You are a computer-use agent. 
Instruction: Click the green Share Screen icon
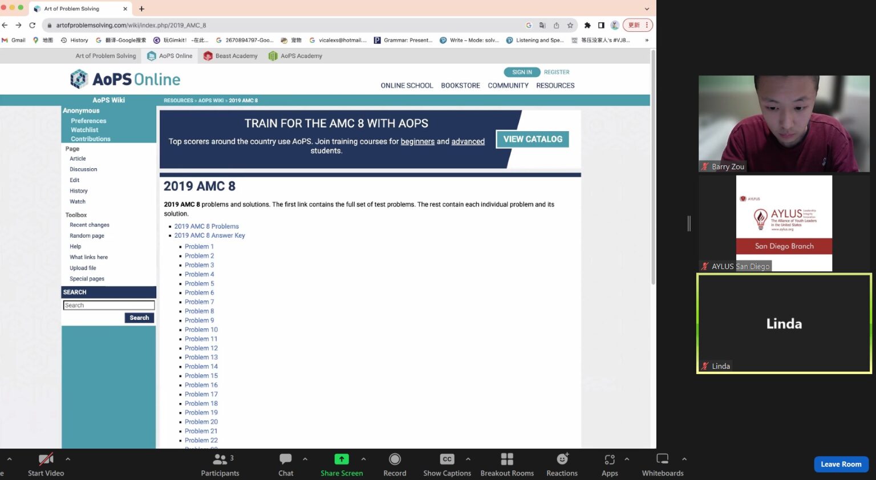(x=342, y=459)
